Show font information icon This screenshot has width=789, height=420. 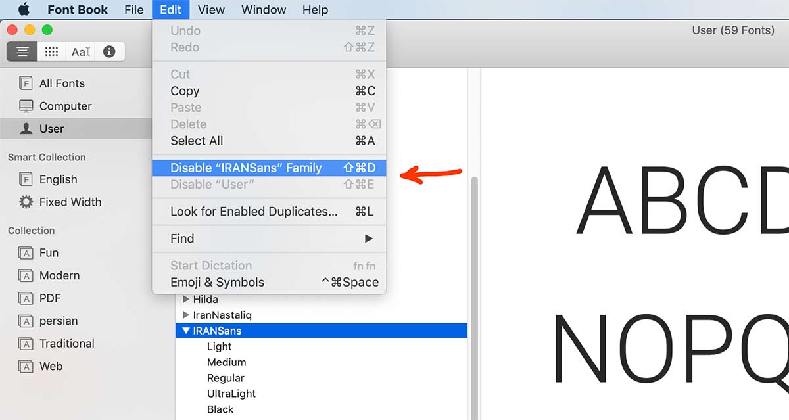pos(109,51)
